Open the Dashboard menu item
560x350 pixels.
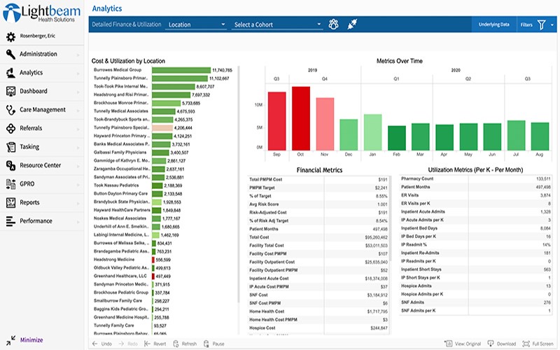[34, 91]
